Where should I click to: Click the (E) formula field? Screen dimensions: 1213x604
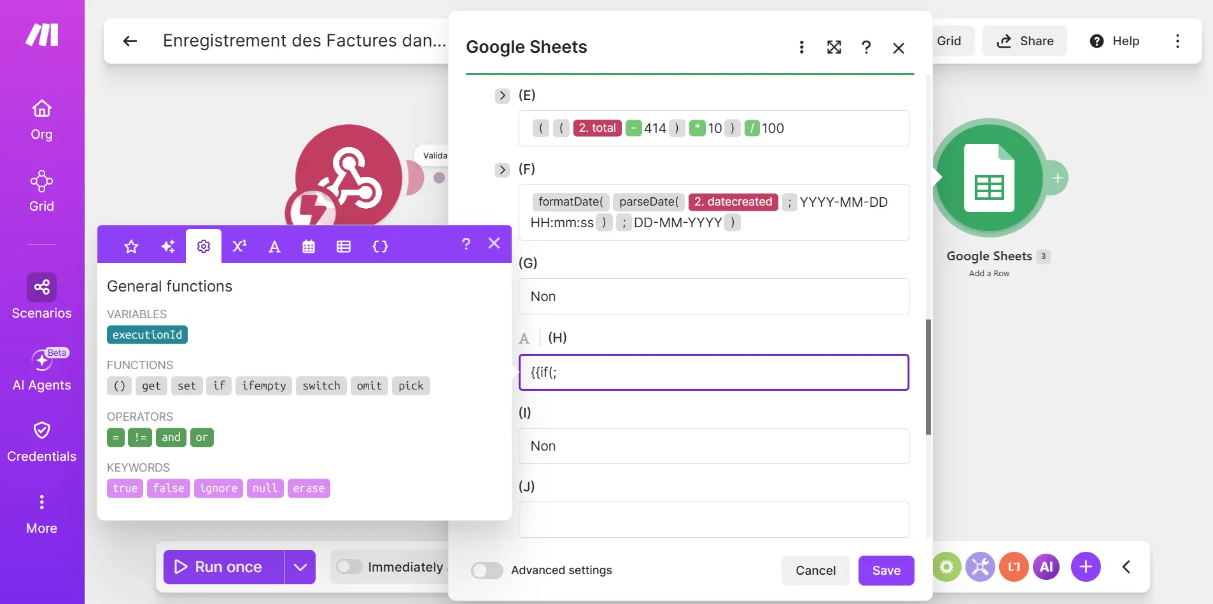(x=713, y=129)
